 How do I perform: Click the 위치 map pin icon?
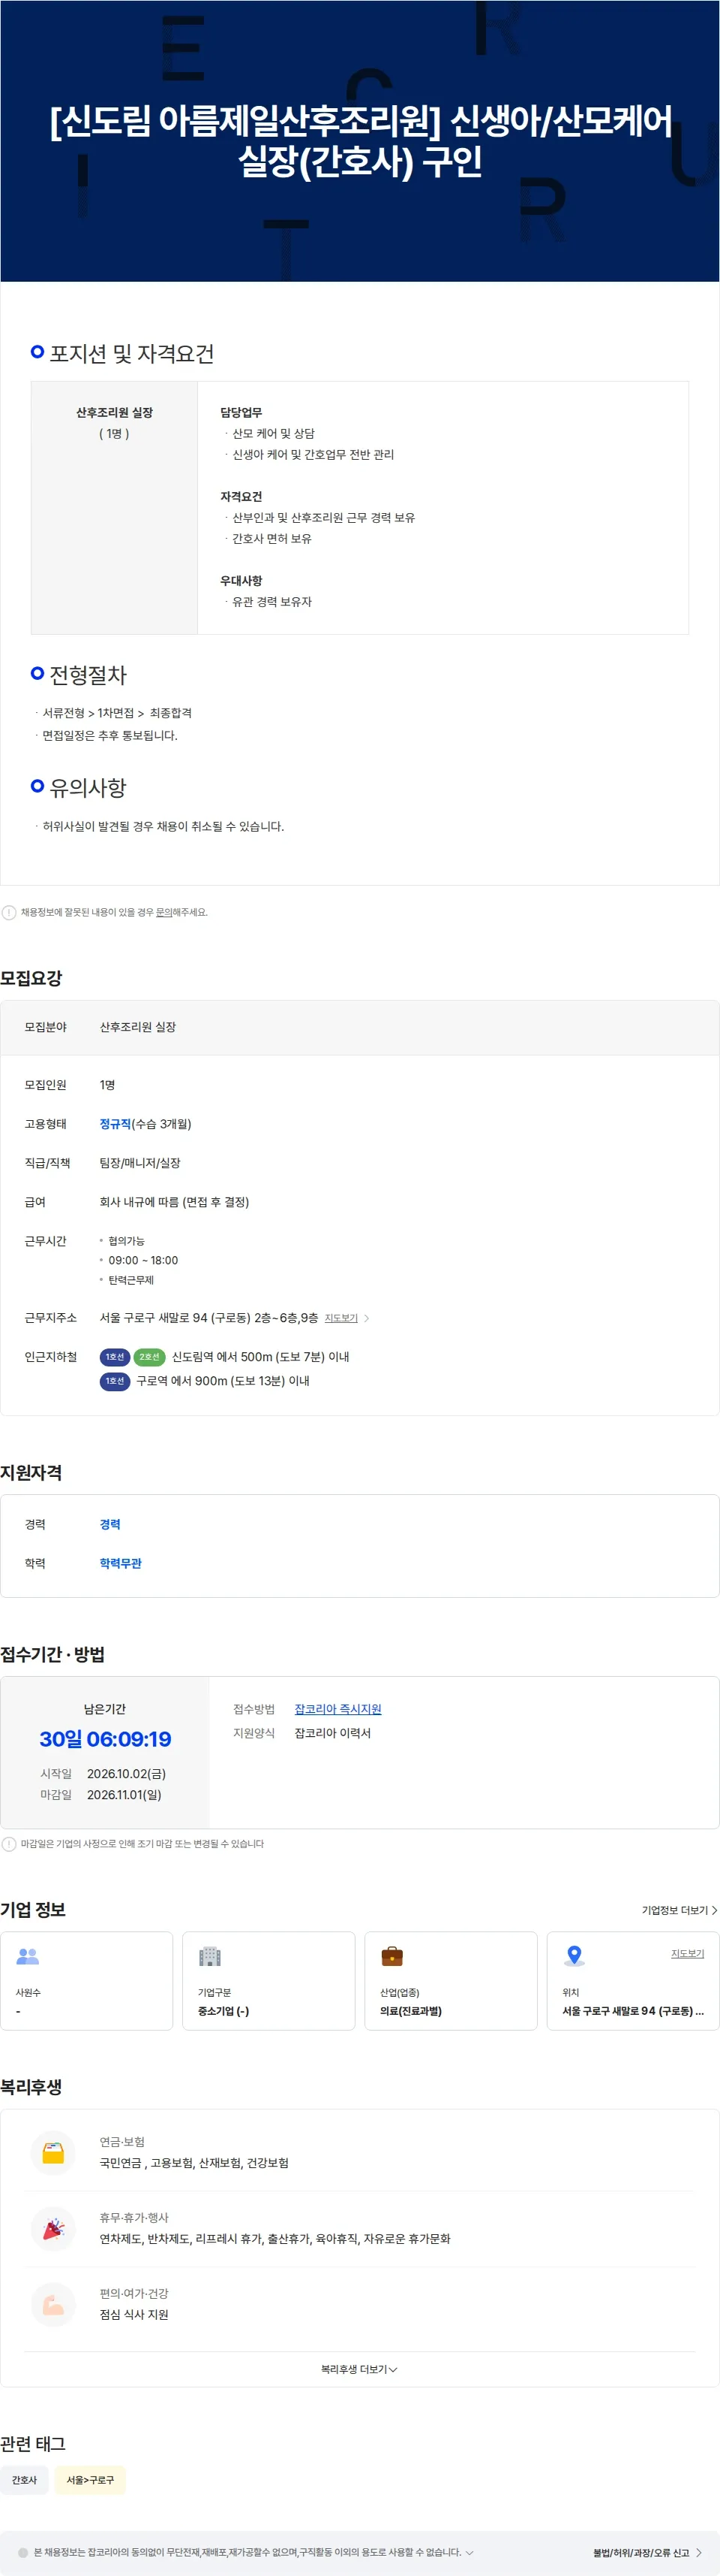(x=574, y=1956)
